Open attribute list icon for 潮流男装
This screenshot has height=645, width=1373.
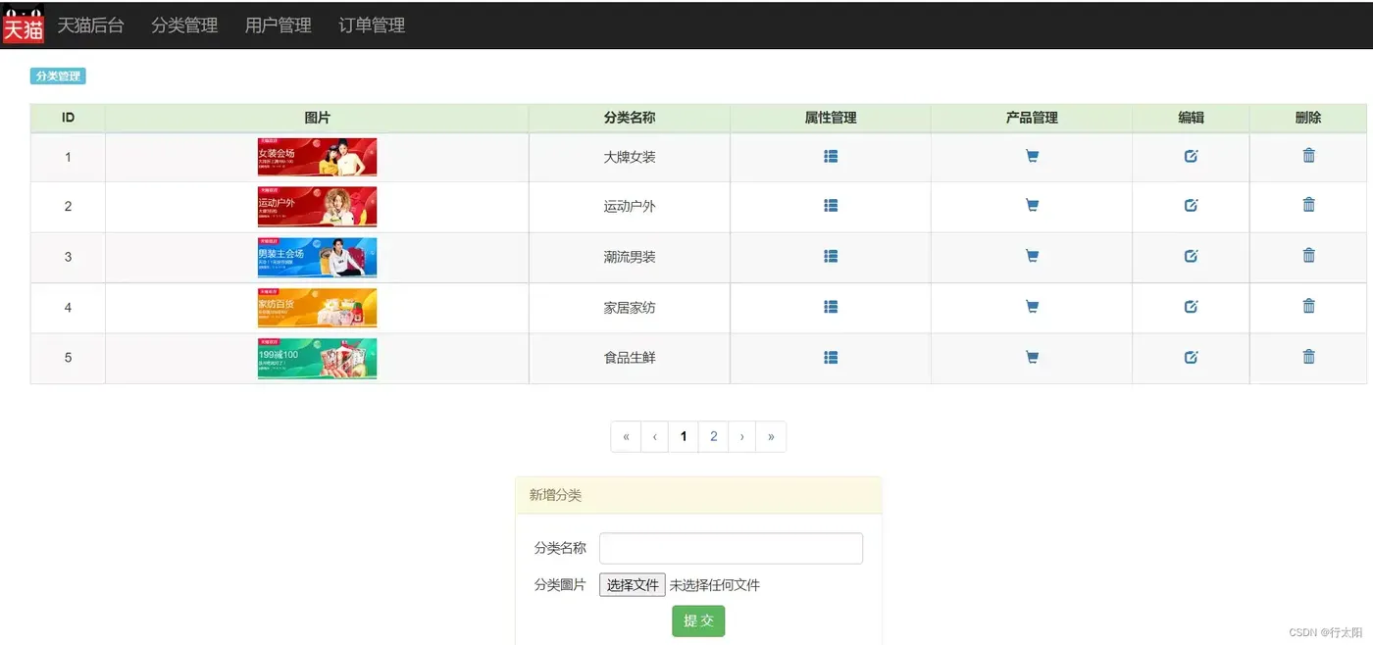point(831,256)
